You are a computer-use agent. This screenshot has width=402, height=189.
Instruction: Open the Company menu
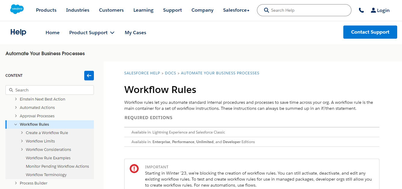(x=203, y=10)
